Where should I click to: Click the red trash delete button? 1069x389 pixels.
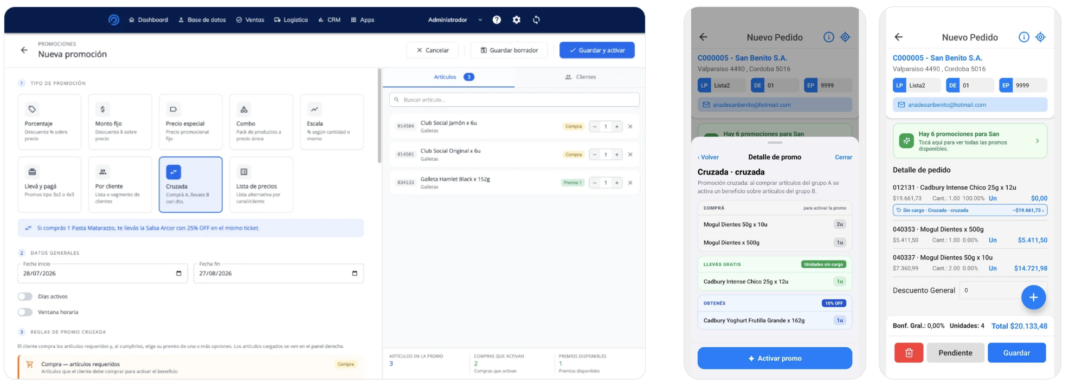click(909, 353)
